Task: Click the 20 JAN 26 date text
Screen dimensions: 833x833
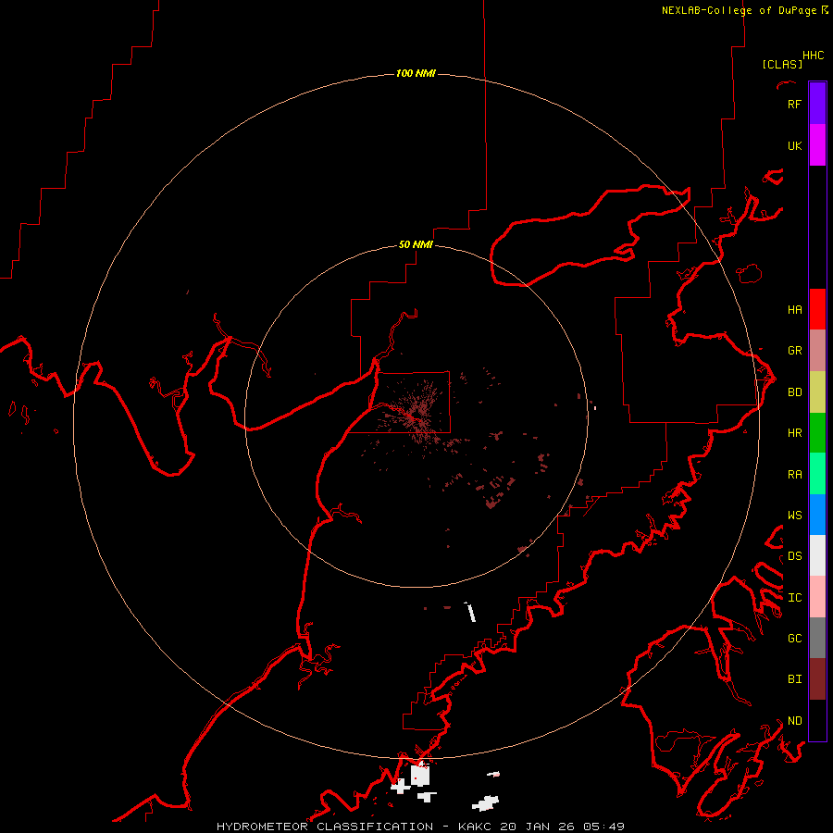Action: point(538,827)
